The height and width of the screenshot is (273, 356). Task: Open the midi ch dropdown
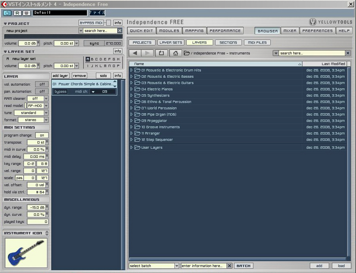[93, 92]
